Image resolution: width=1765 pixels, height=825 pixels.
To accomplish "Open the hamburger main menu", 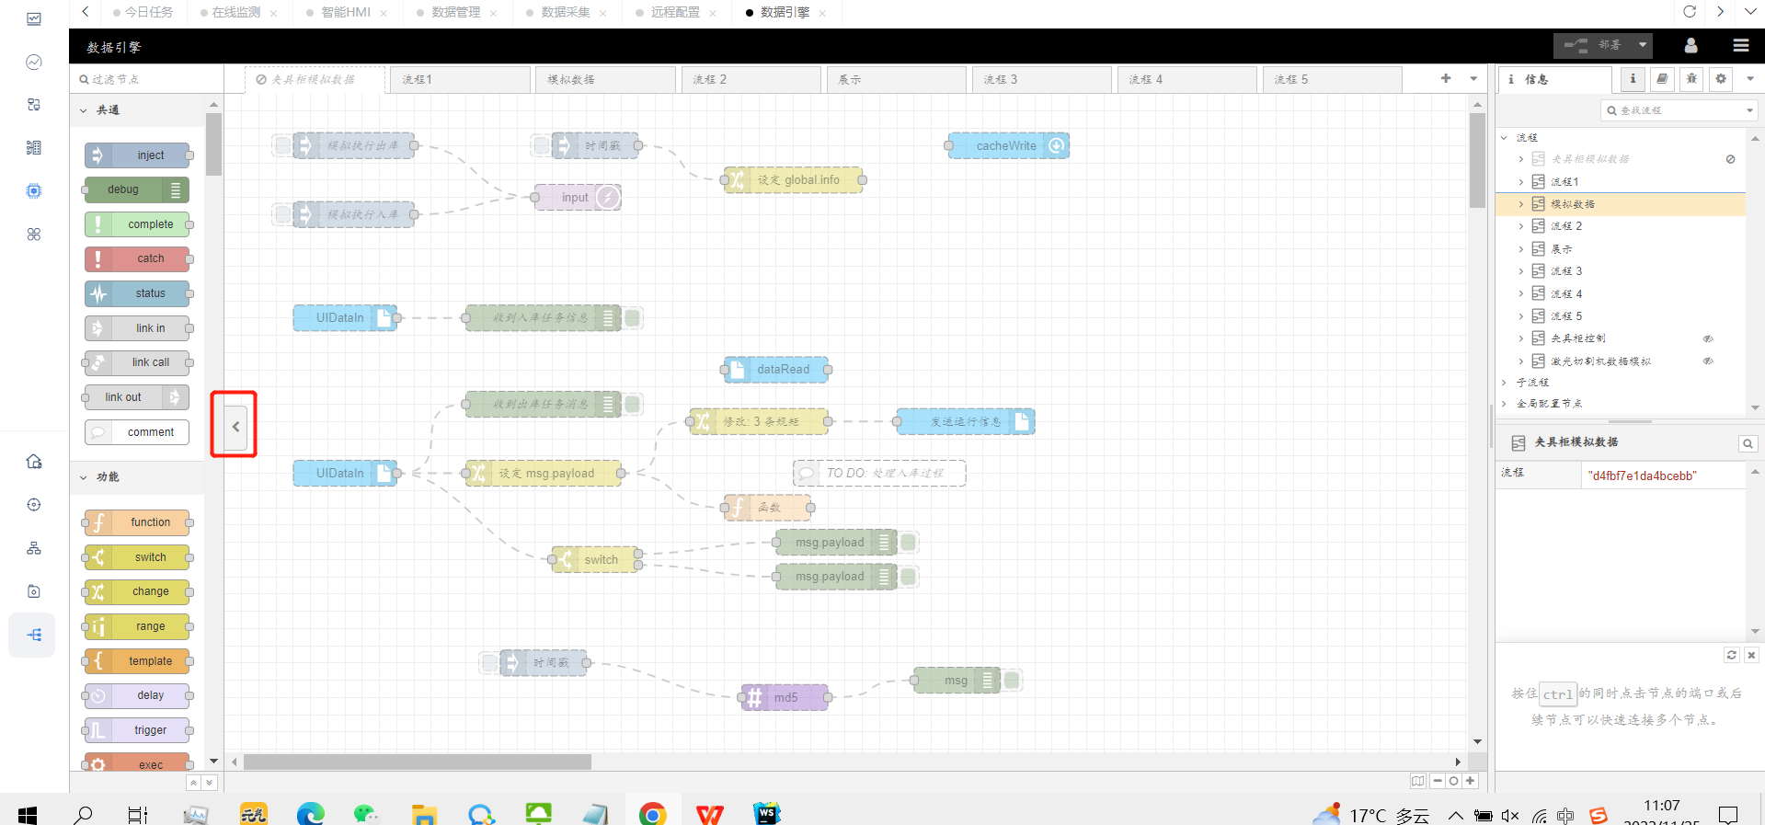I will pos(1740,45).
